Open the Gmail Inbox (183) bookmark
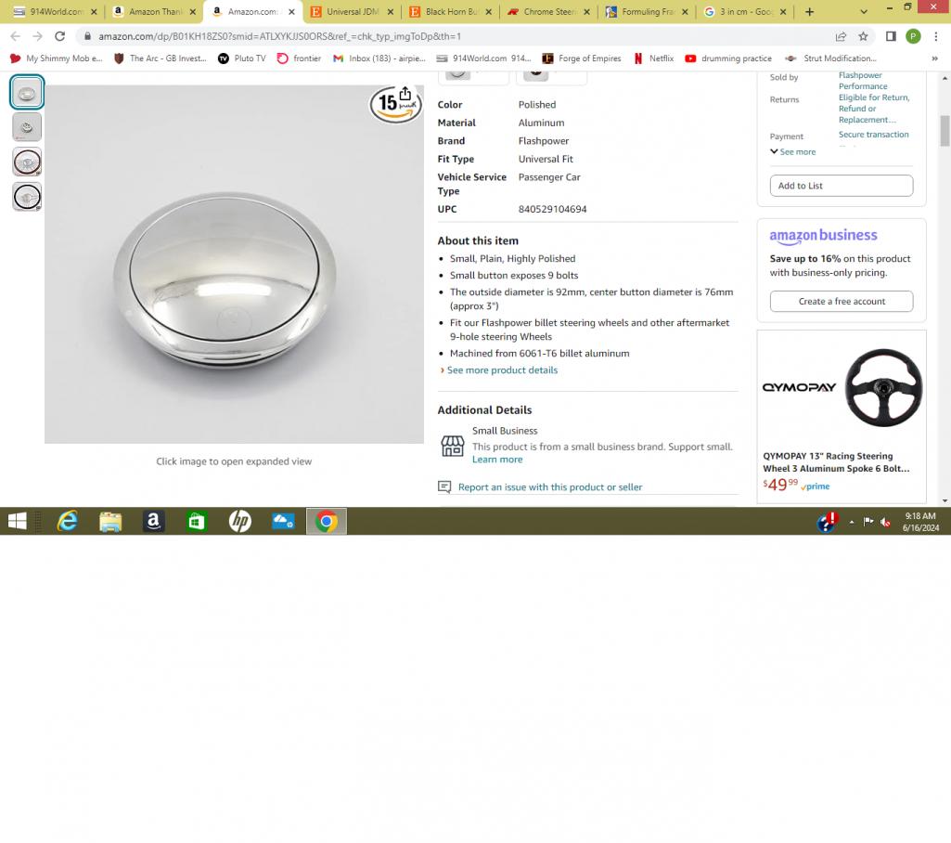 coord(379,58)
